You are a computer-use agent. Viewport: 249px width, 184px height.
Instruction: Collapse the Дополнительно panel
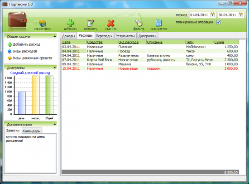pyautogui.click(x=55, y=124)
